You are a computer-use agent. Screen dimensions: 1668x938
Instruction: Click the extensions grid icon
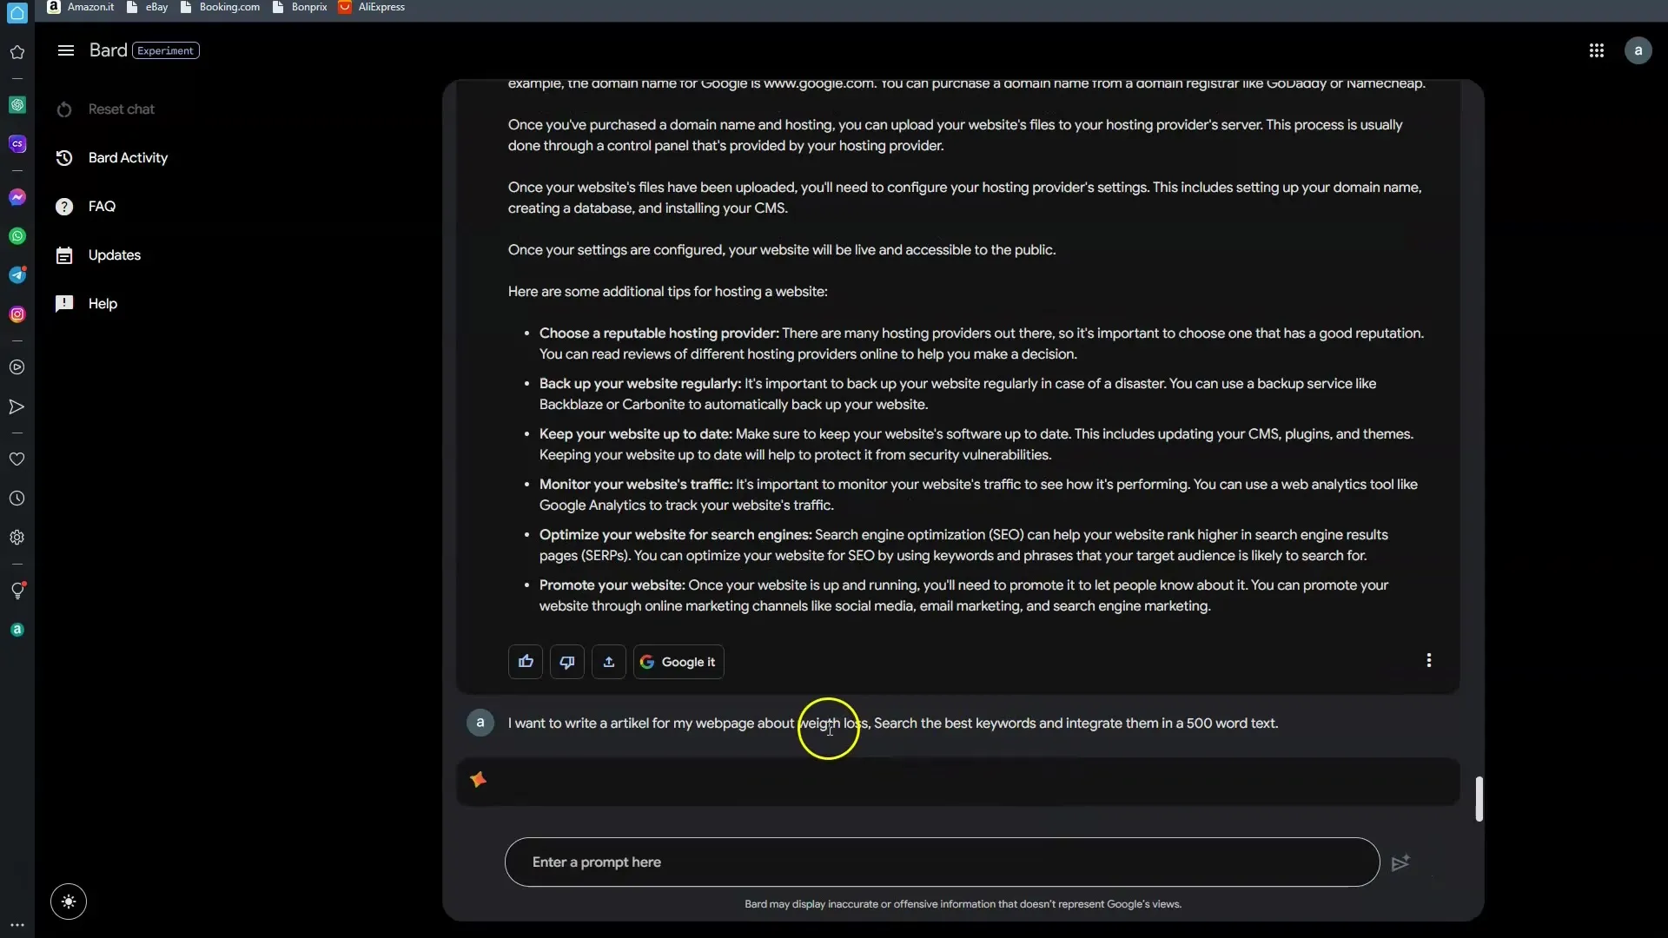(x=1596, y=50)
